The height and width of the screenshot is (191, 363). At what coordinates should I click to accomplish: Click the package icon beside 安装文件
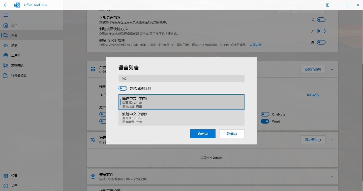[93, 177]
